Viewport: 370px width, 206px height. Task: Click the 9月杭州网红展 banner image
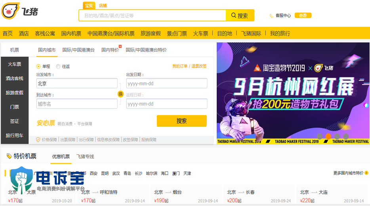[293, 93]
